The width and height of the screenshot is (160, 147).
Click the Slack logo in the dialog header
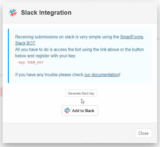pyautogui.click(x=13, y=13)
